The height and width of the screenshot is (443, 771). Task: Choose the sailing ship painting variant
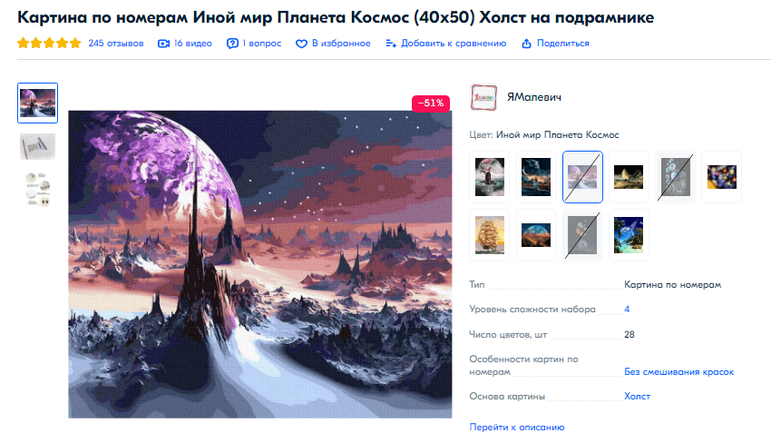point(490,235)
